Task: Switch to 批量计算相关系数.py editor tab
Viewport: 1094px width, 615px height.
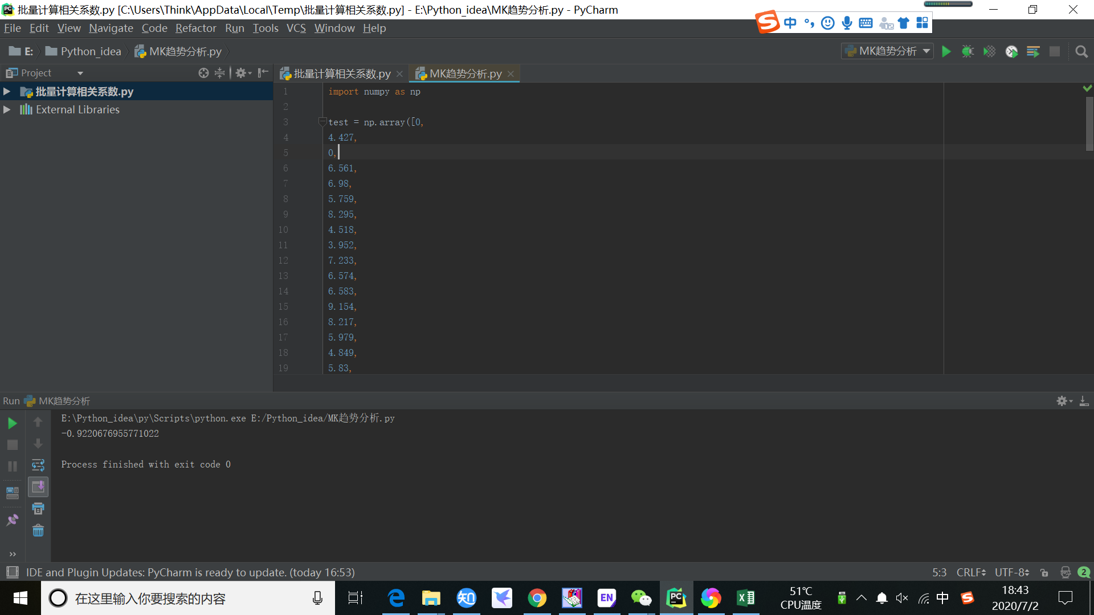Action: pyautogui.click(x=342, y=74)
